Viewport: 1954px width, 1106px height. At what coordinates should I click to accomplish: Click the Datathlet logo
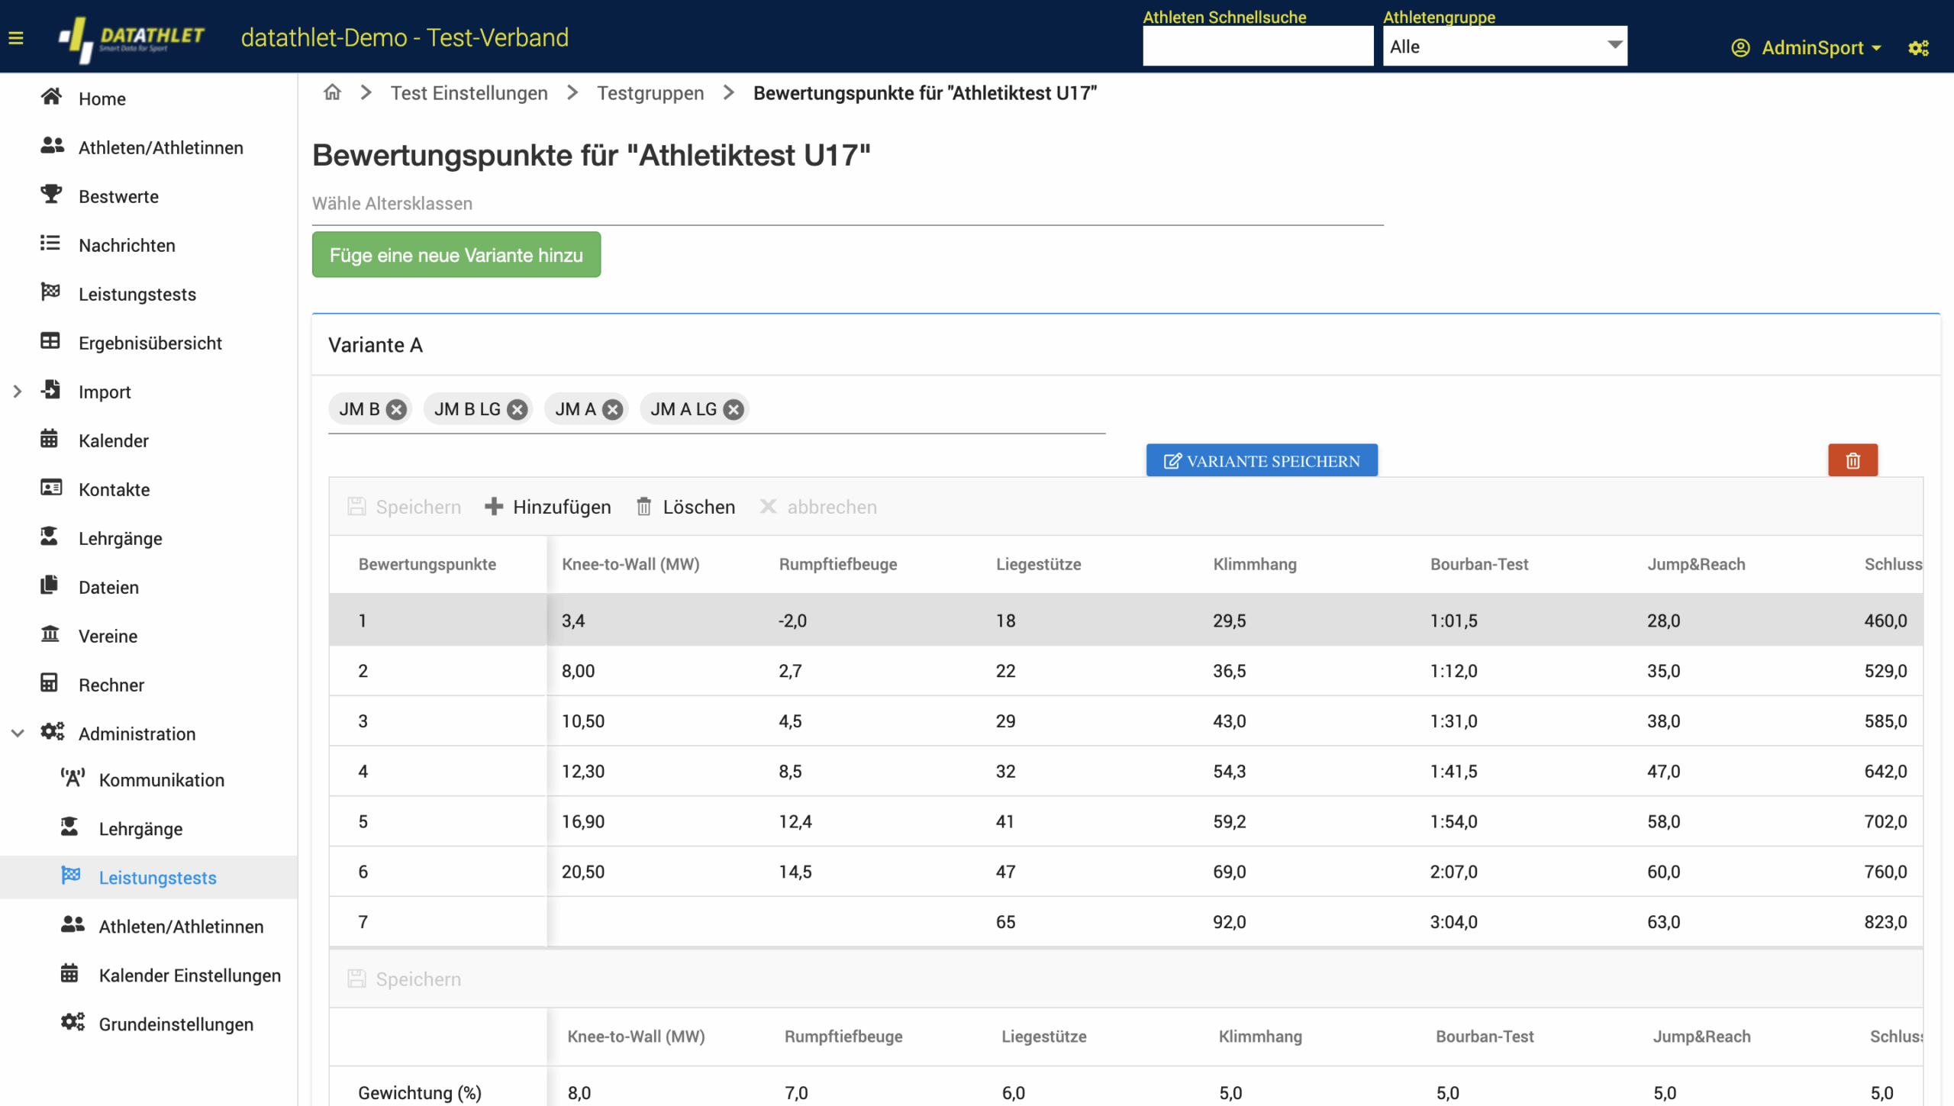[131, 38]
